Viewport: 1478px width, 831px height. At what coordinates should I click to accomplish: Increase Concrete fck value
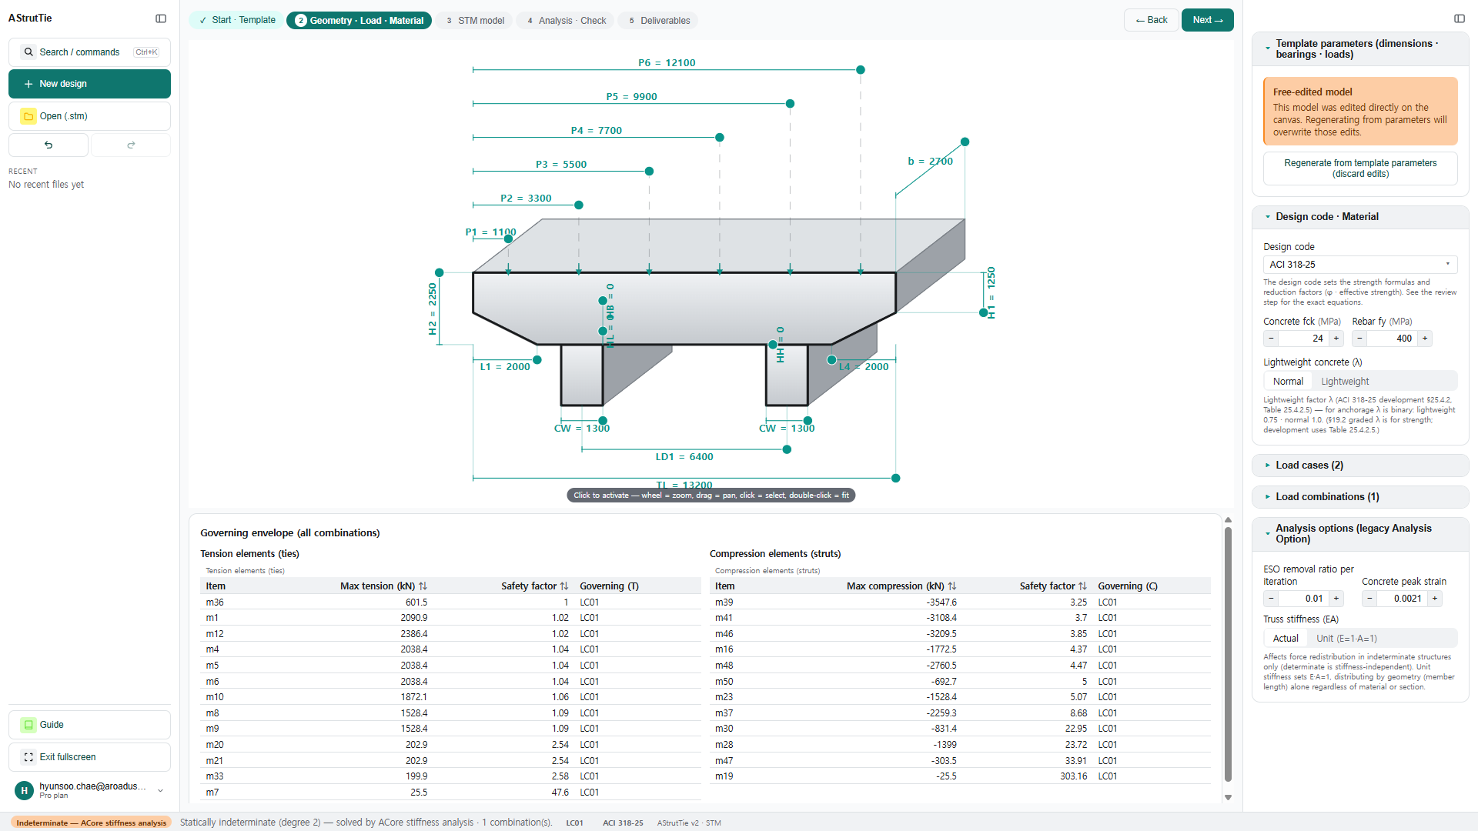(x=1336, y=339)
